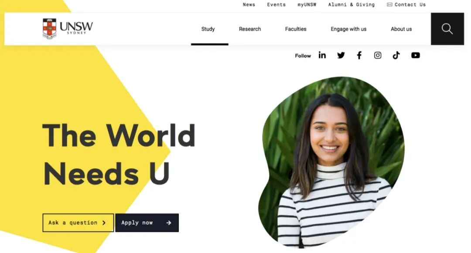Viewport: 471px width, 253px height.
Task: Click the Ask a question button
Action: pos(78,223)
